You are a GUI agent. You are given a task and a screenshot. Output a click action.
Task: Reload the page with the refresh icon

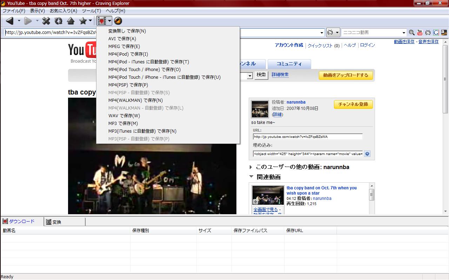click(x=58, y=21)
